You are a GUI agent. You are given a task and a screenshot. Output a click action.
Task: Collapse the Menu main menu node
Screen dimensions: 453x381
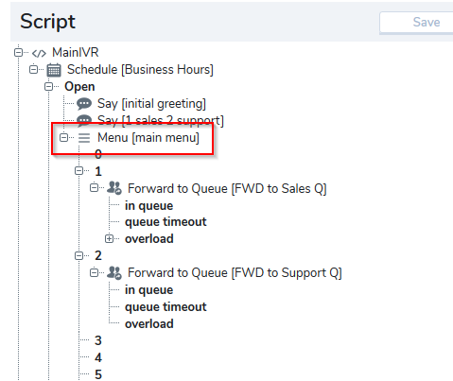coord(63,137)
